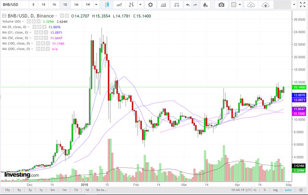Save chart layout via cloud upload icon
308x195 pixels.
click(266, 5)
